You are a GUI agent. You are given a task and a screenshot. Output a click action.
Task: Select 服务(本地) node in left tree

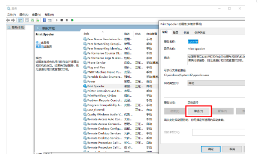[x=17, y=28]
